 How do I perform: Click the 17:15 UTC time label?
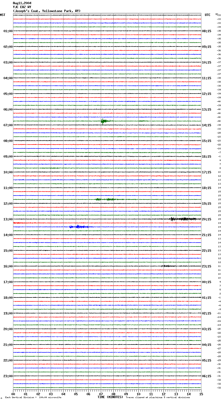tap(207, 172)
